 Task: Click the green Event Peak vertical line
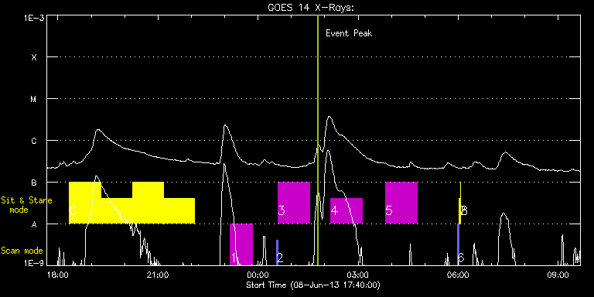[318, 140]
